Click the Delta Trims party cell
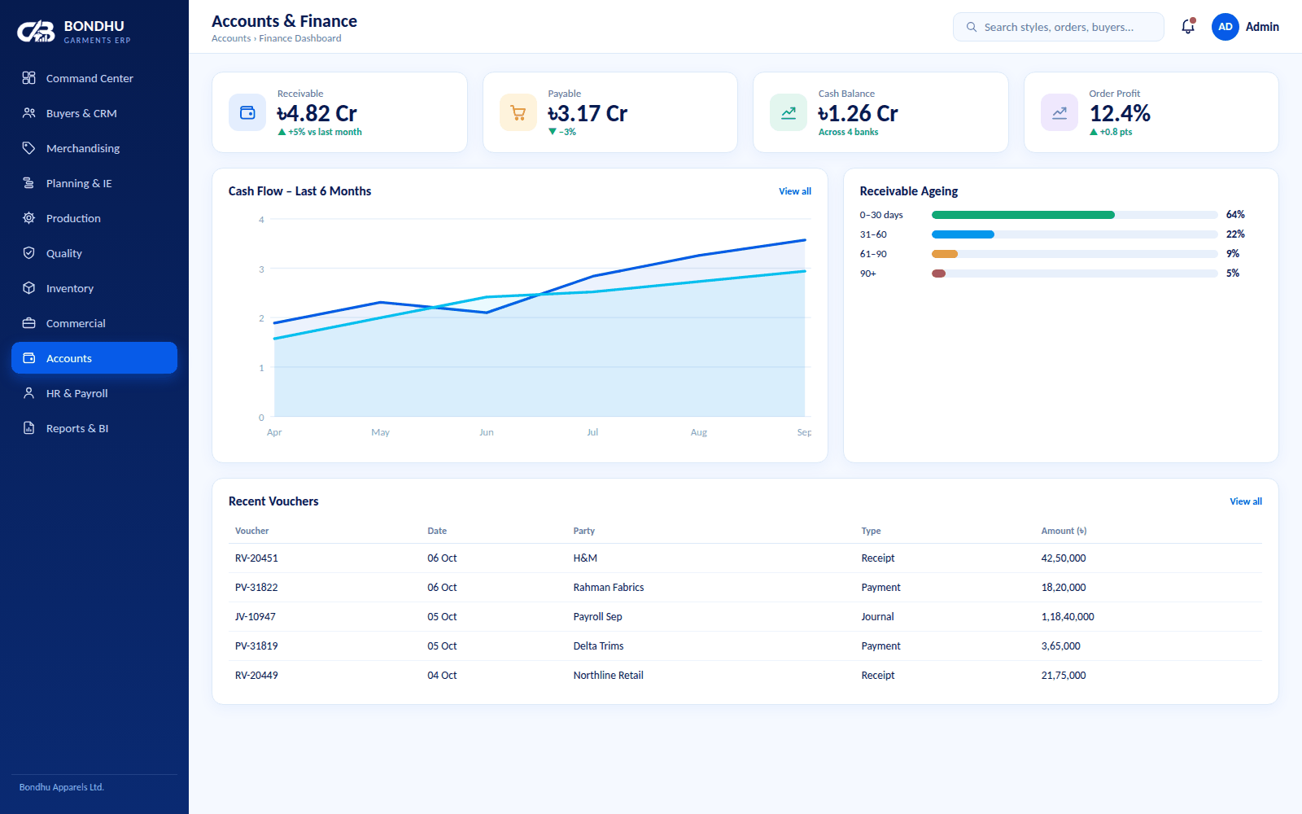 tap(599, 646)
